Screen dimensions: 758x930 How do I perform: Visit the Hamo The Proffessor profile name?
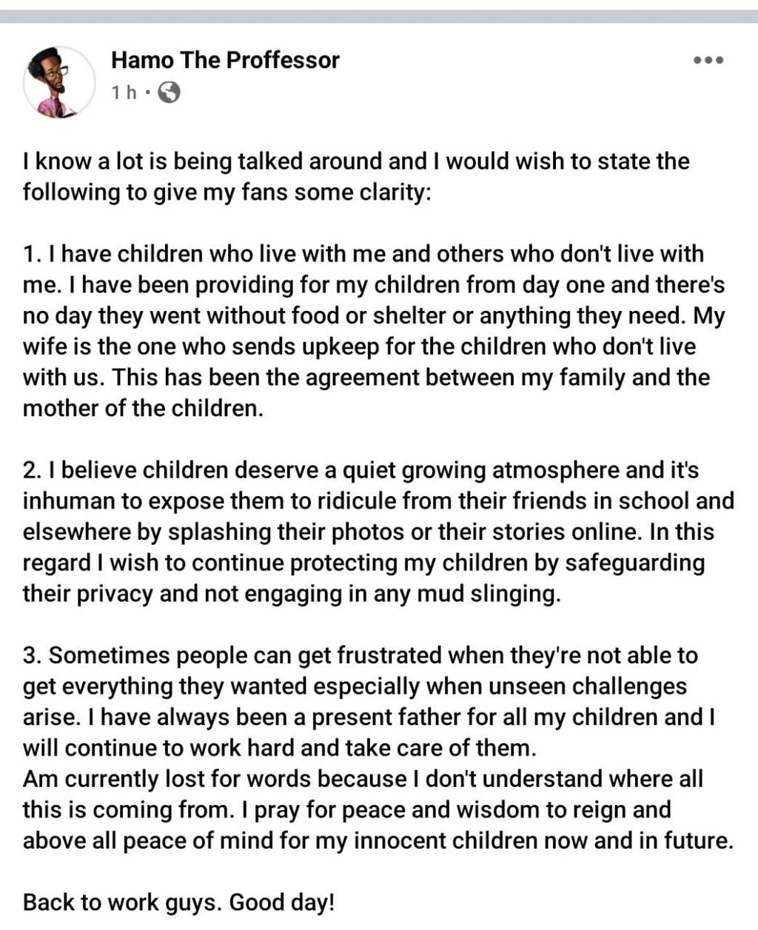pos(225,60)
